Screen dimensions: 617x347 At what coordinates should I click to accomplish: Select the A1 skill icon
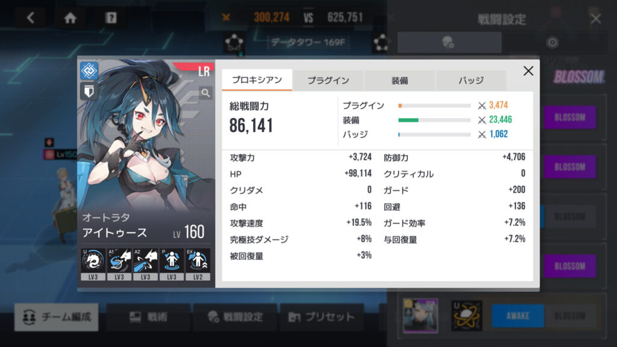coord(119,264)
